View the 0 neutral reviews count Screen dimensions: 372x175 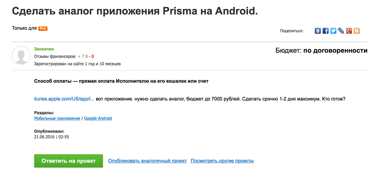pos(86,57)
